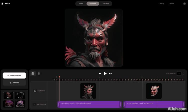Image resolution: width=188 pixels, height=112 pixels.
Task: Click the frame preview strip on the timeline
Action: (x=120, y=80)
